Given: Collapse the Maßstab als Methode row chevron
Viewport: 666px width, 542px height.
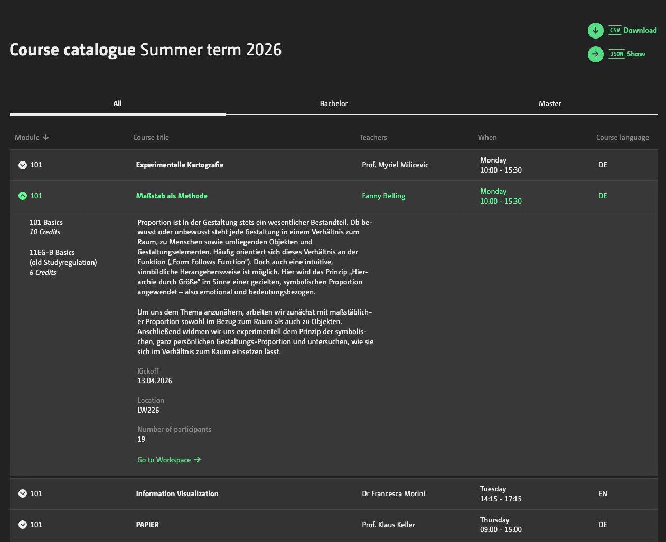Looking at the screenshot, I should [23, 196].
